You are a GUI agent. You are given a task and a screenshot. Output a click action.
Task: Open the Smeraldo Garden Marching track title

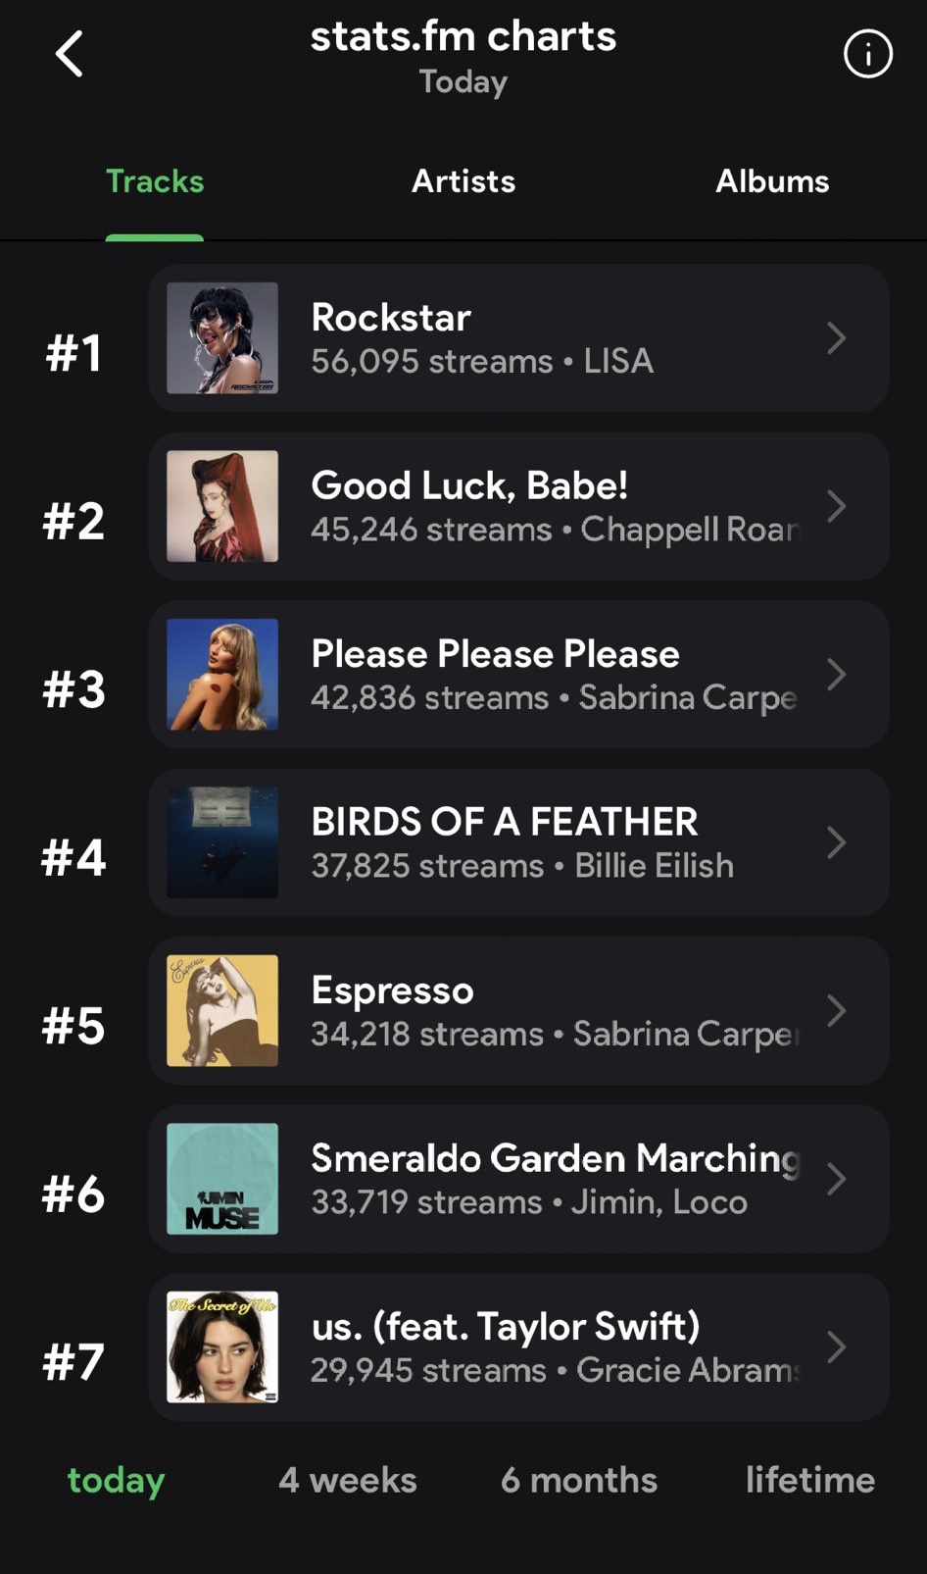pos(556,1158)
